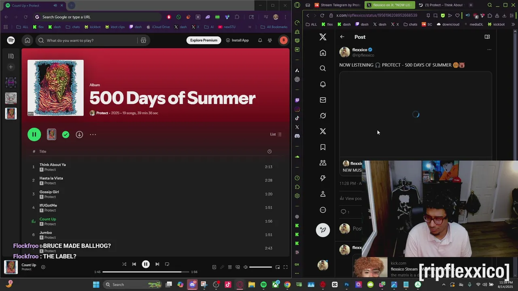The width and height of the screenshot is (518, 291).
Task: Expand Your Library sidebar icon
Action: tap(11, 56)
